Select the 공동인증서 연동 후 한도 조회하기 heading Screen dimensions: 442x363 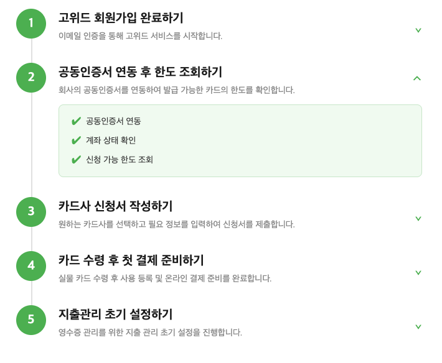pyautogui.click(x=140, y=71)
